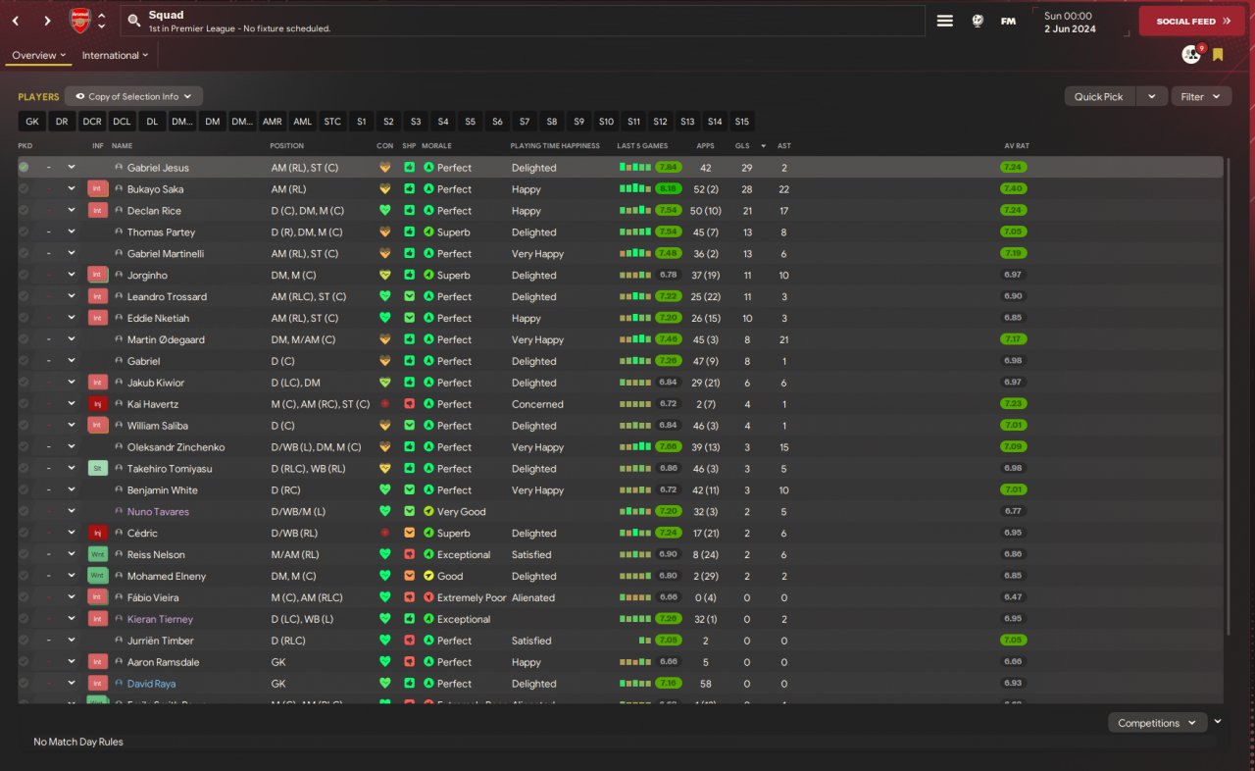
Task: Expand the row chevron for Gabriel Martinelli
Action: [x=72, y=254]
